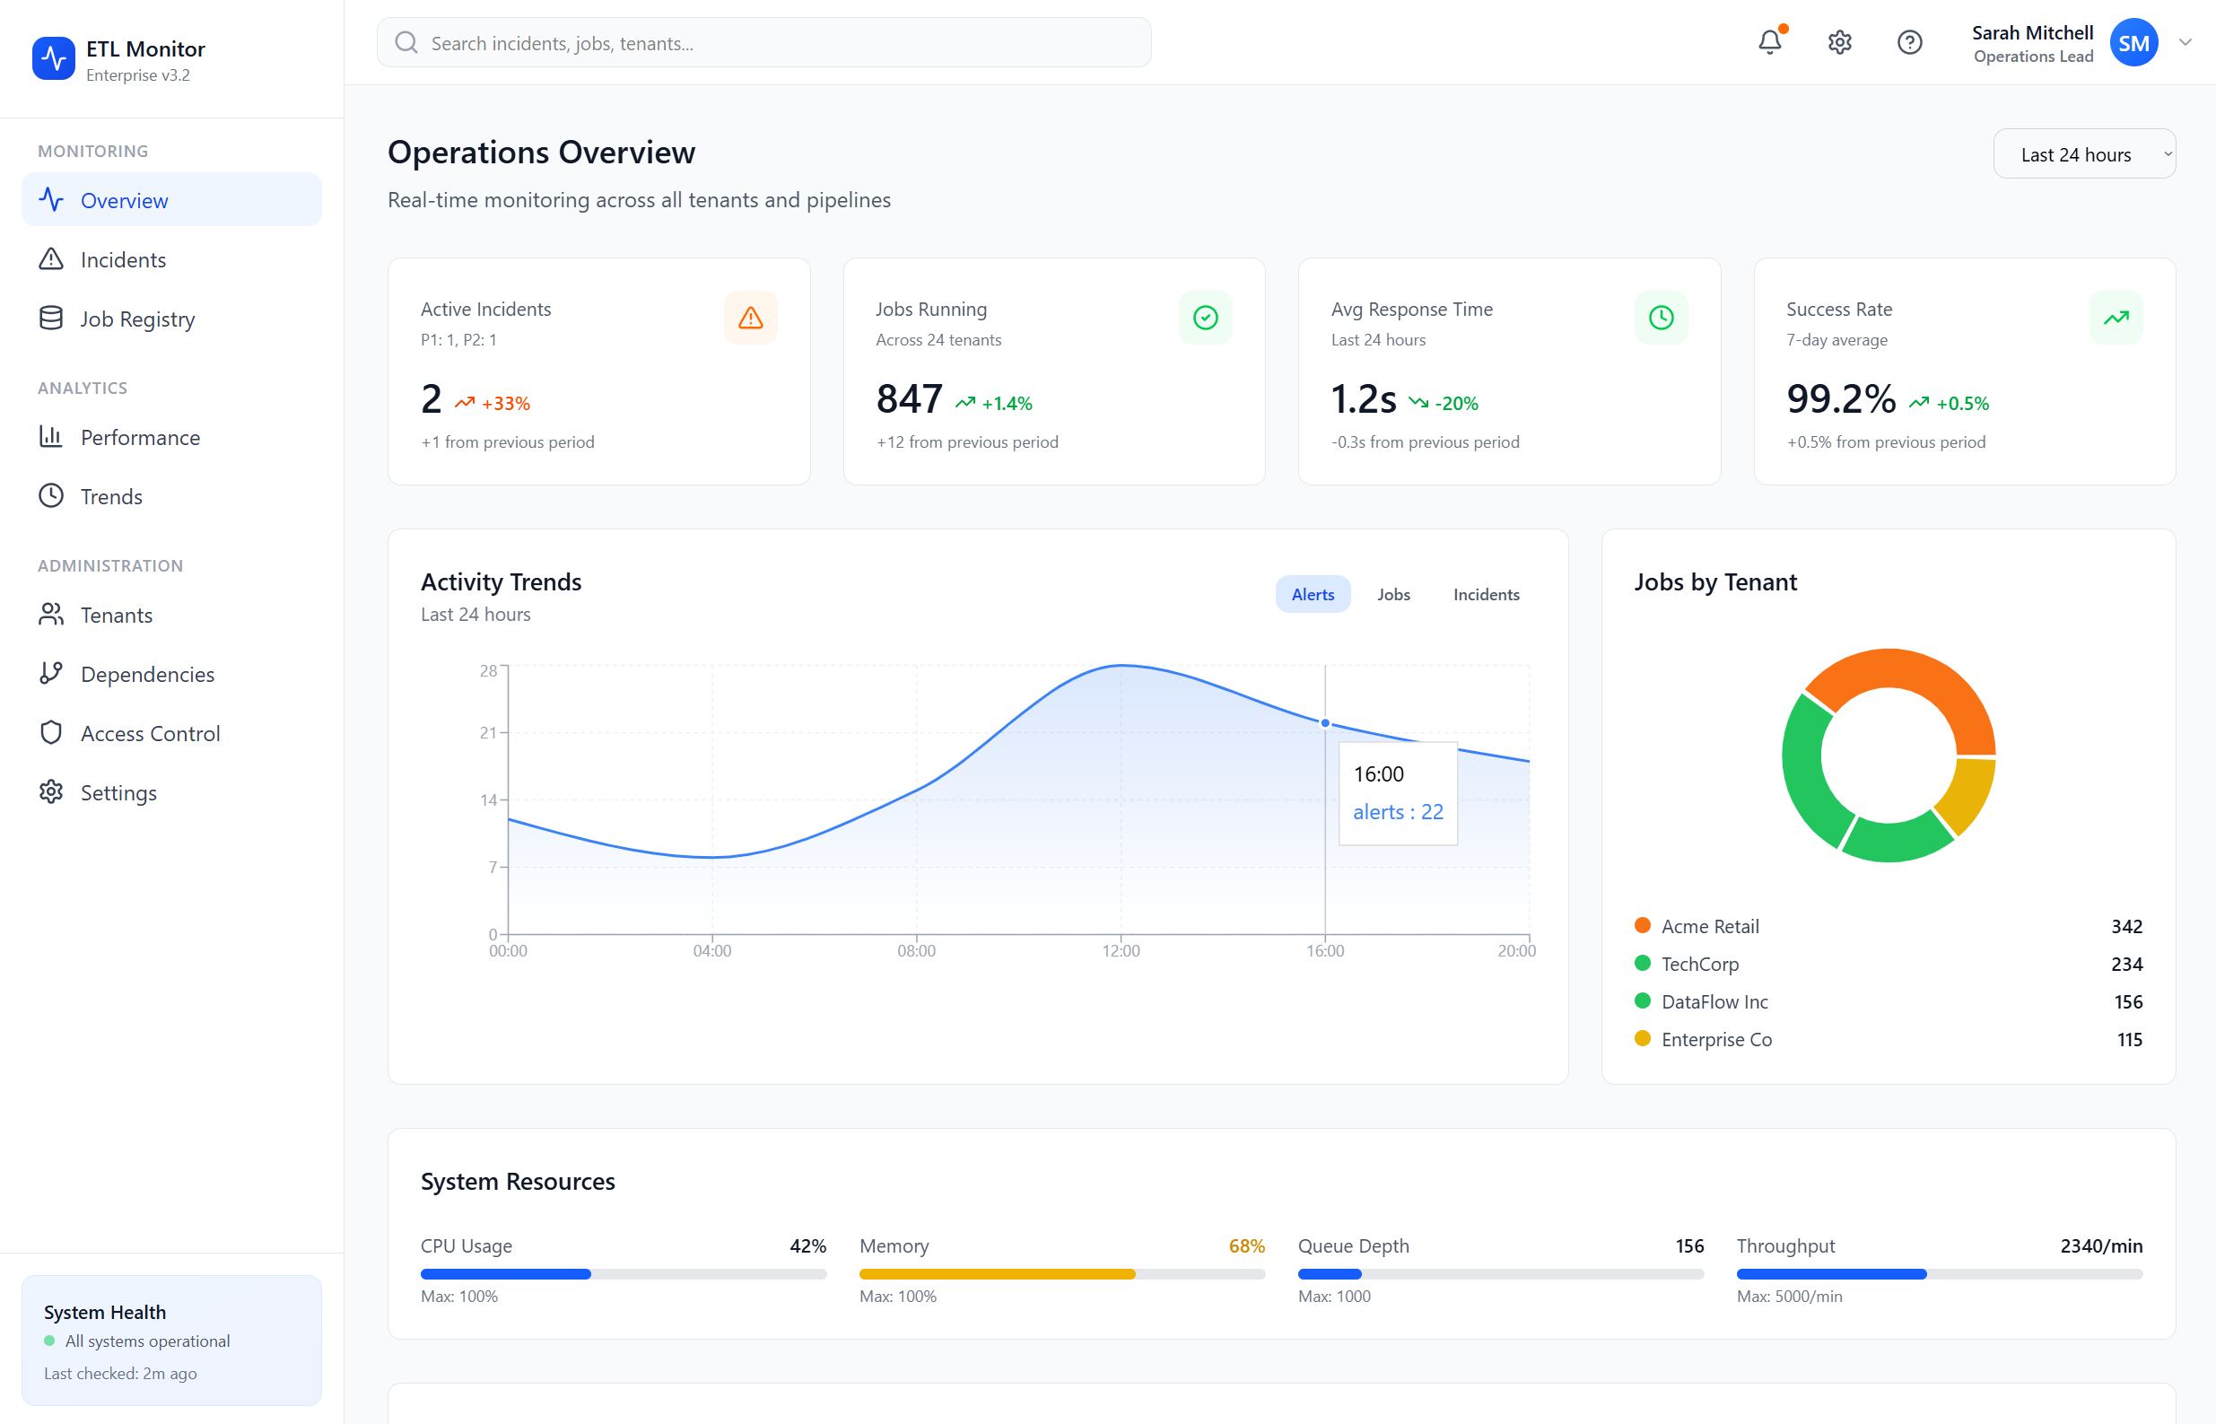Focus the search incidents, jobs, tenants field
Viewport: 2216px width, 1424px height.
763,42
